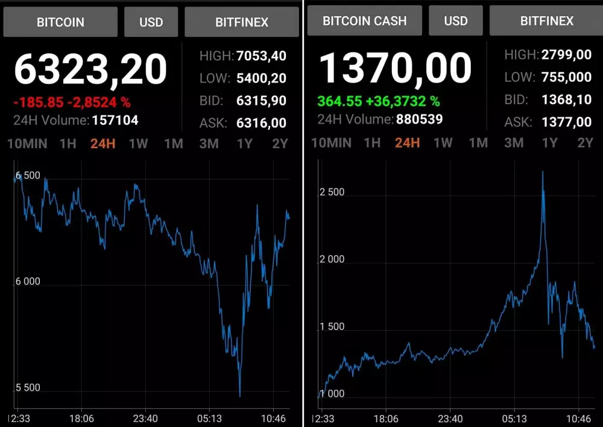Open the BITFINEX exchange selector on Bitcoin Cash panel
Viewport: 603px width, 427px height.
point(546,20)
